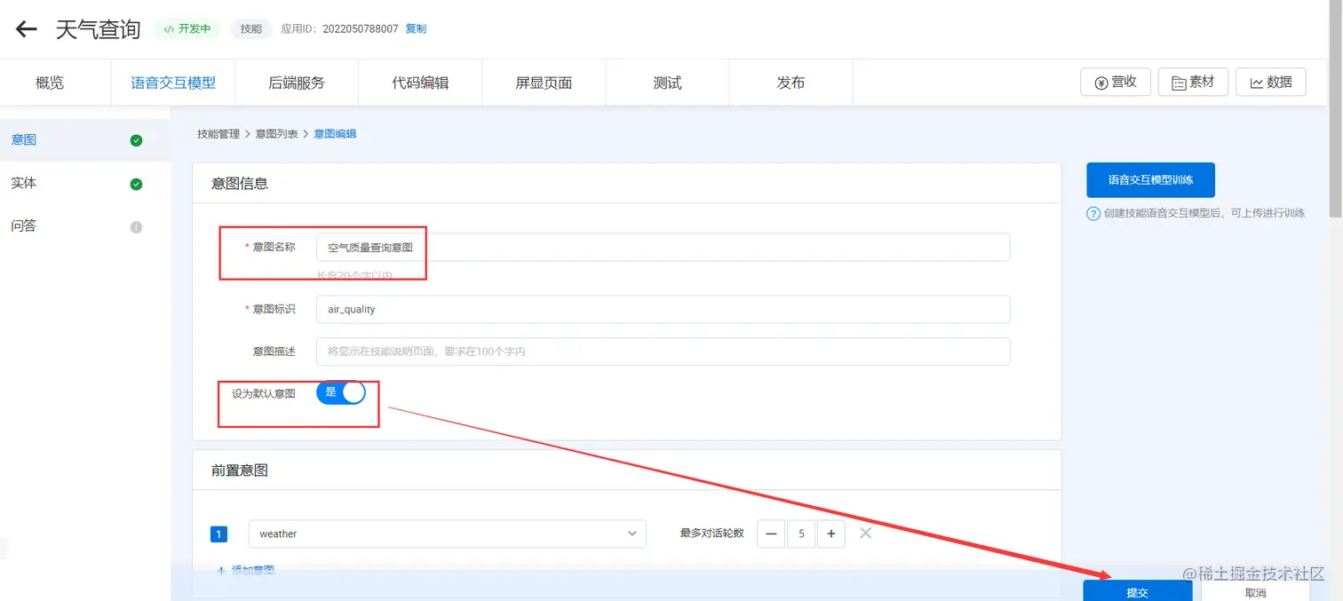Decrease 最多对话轮数 with minus button
Viewport: 1343px width, 601px height.
771,534
